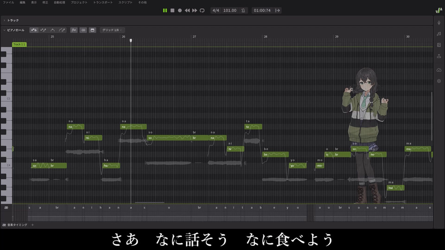Select the 'ta' note
This screenshot has width=445, height=250.
coord(253,127)
